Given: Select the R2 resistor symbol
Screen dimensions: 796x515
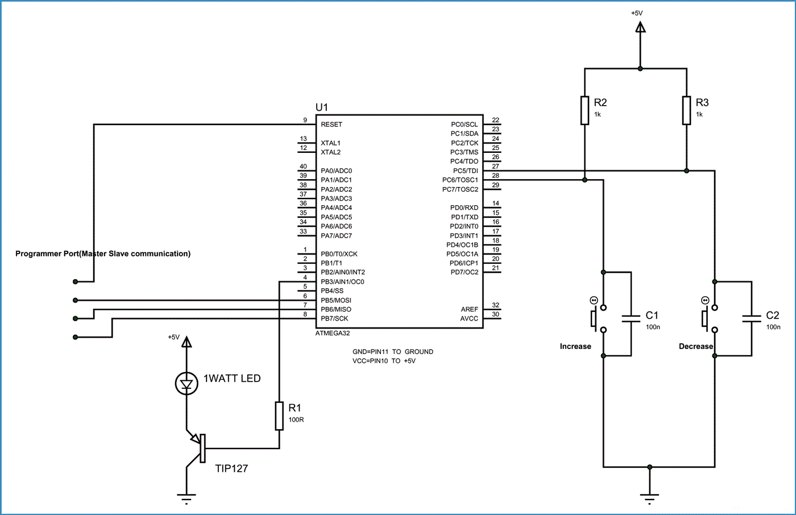Looking at the screenshot, I should [584, 110].
